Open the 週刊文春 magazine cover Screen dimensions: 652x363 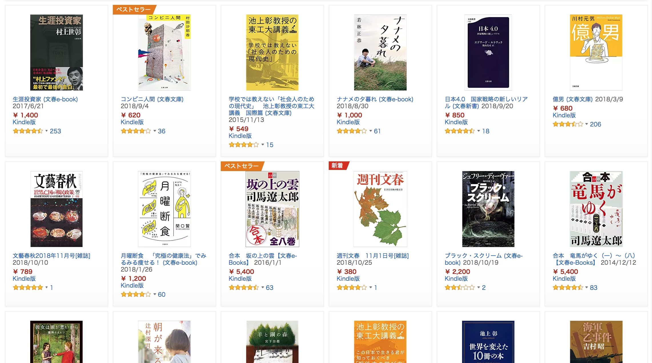(380, 209)
